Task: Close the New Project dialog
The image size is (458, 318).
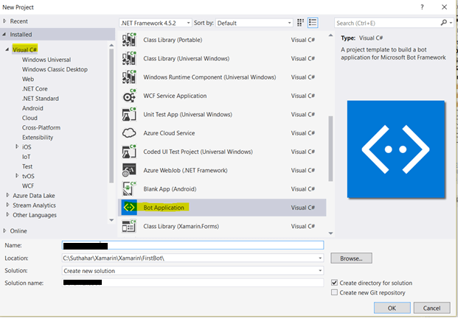Action: click(444, 7)
